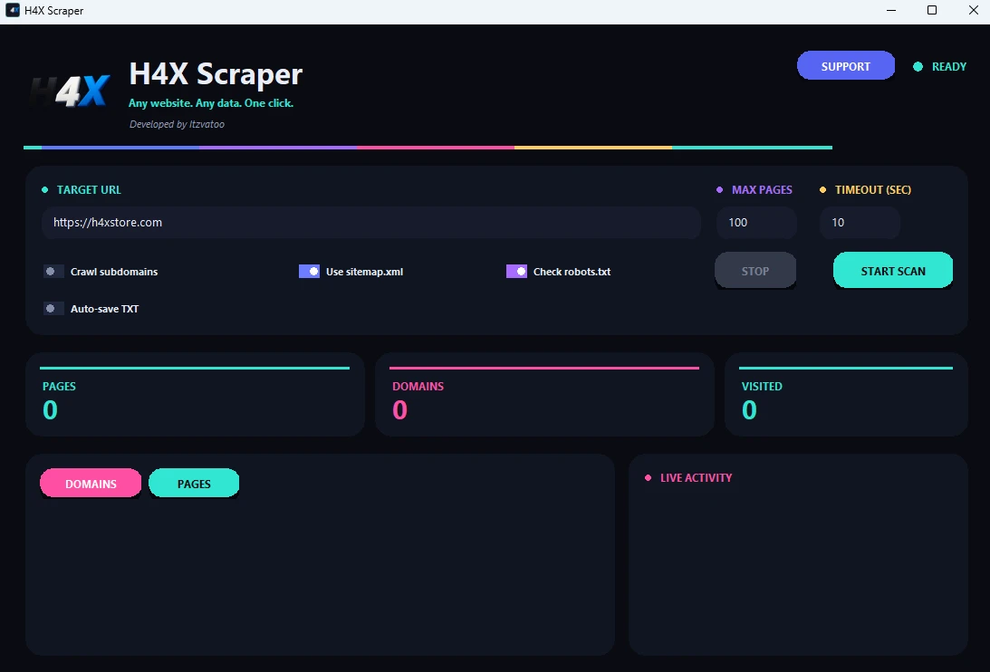Click the H4X Scraper main heading
This screenshot has height=672, width=990.
(x=216, y=74)
